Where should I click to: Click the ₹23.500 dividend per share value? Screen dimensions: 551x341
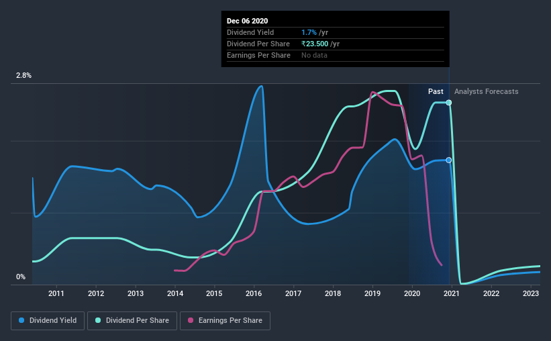tap(315, 44)
